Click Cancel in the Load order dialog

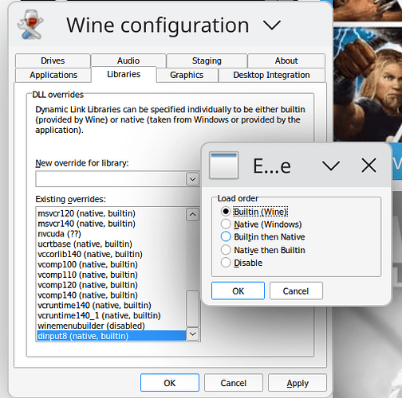[x=296, y=291]
